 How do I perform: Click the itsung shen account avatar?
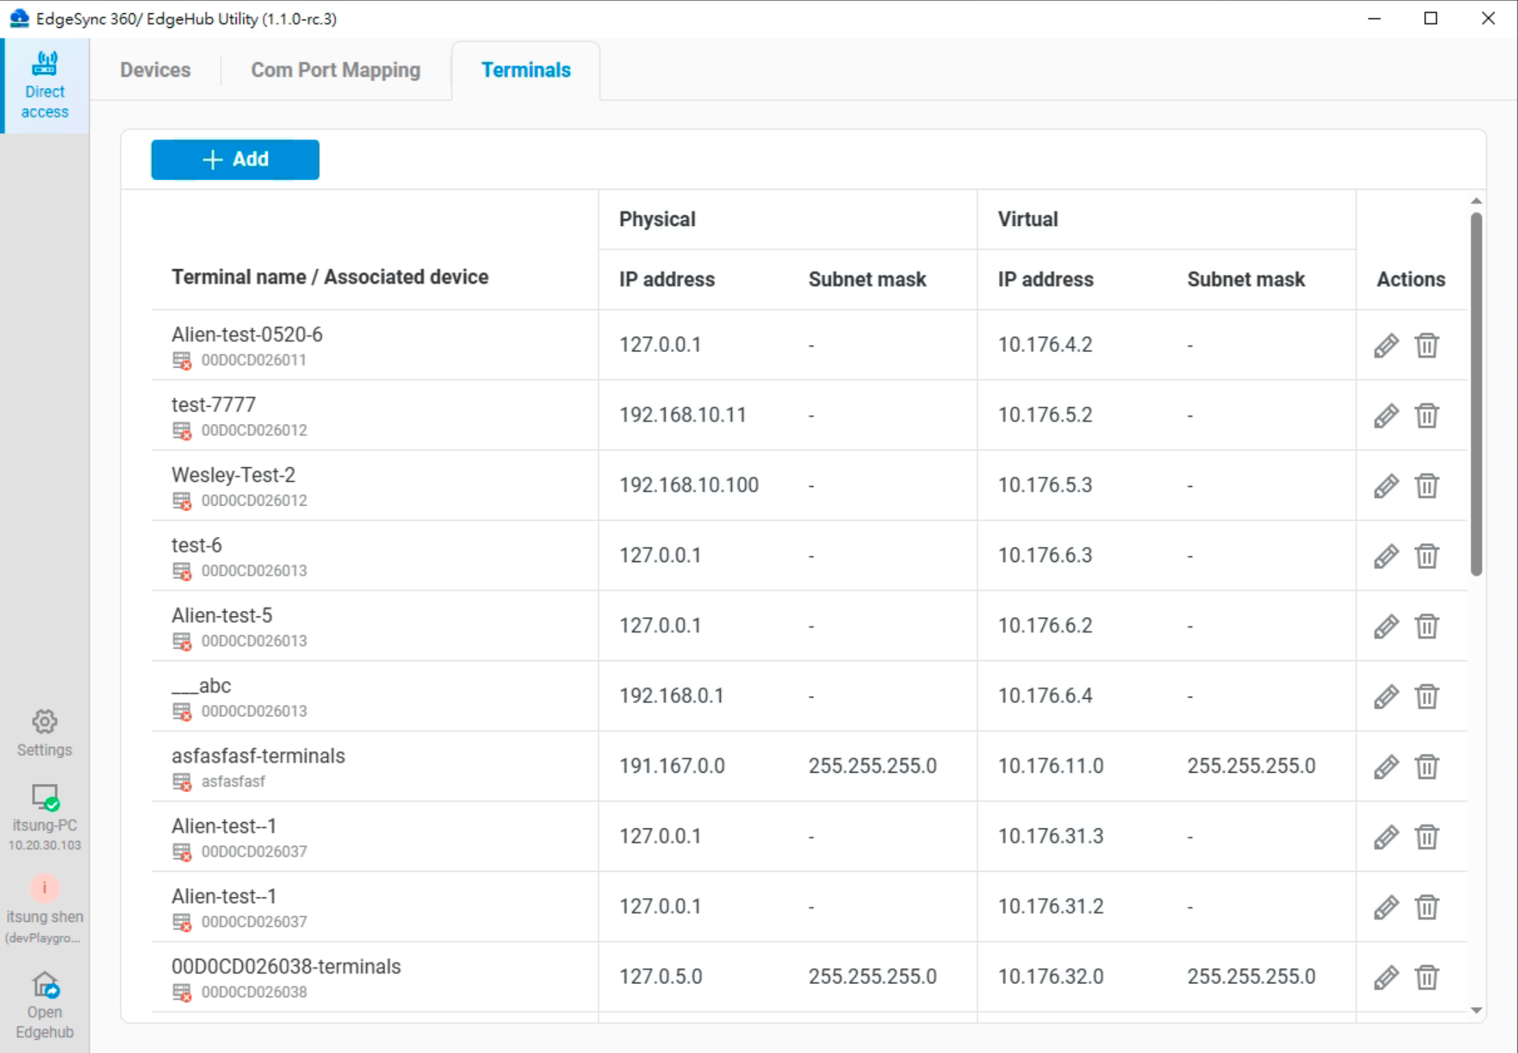45,888
